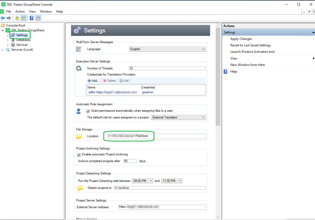
Task: Click New Window from Here action
Action: (248, 65)
